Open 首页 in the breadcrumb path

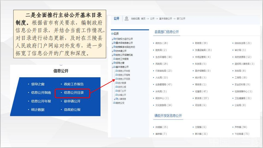point(143,19)
